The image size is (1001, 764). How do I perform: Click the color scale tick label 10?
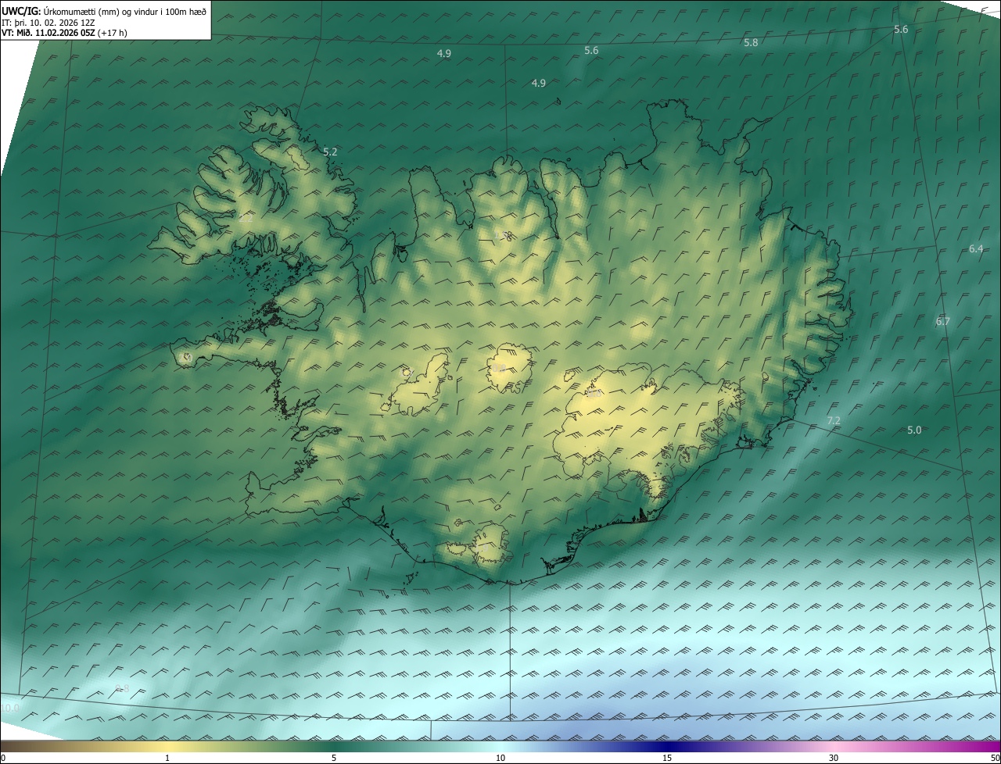(x=500, y=758)
